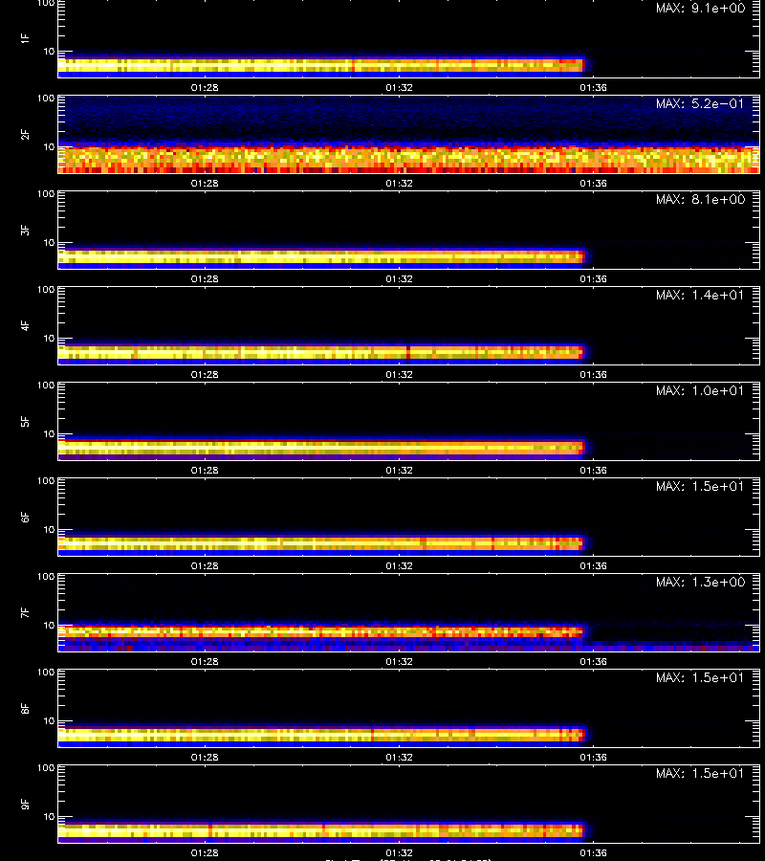
Task: Click the '01:36' time tick under panel 4F
Action: pyautogui.click(x=593, y=374)
